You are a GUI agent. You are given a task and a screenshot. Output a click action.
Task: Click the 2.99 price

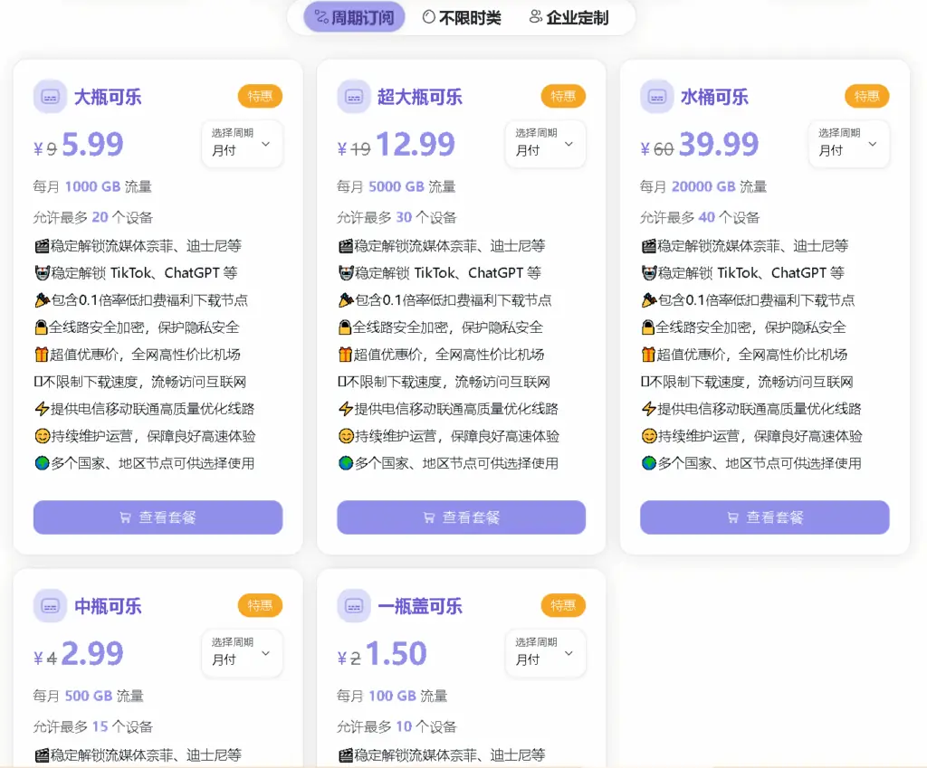[x=93, y=653]
